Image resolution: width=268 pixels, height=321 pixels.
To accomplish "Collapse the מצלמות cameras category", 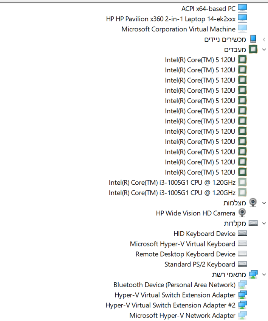I will pyautogui.click(x=264, y=203).
